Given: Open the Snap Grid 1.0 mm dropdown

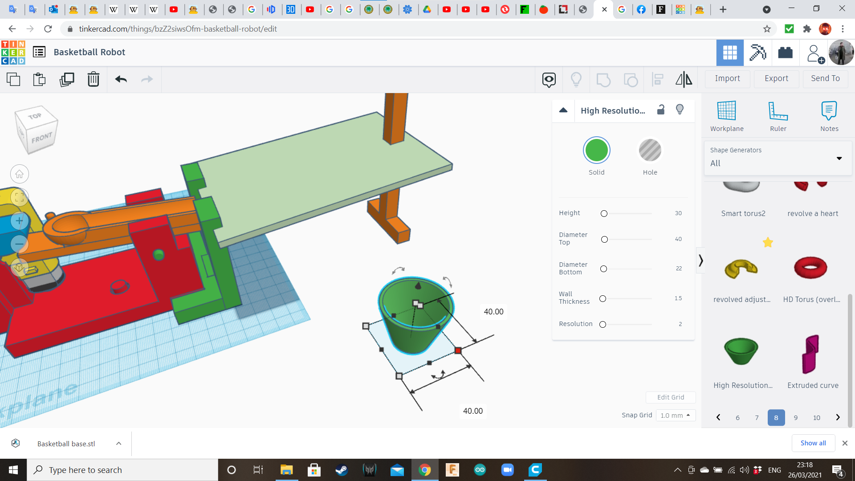Looking at the screenshot, I should (675, 416).
